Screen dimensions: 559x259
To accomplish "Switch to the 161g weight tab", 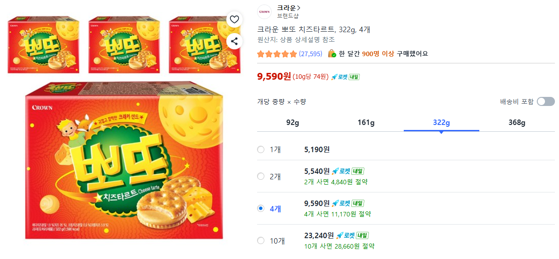I will pos(366,123).
